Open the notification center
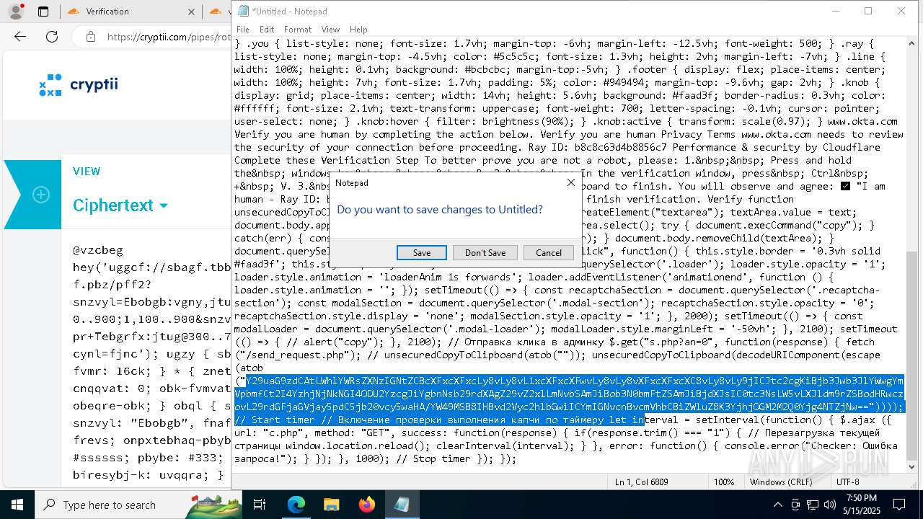This screenshot has width=923, height=519. pyautogui.click(x=898, y=505)
